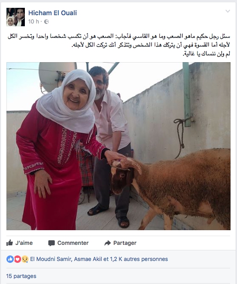Click the public globe privacy icon
The image size is (237, 284).
[x=46, y=22]
